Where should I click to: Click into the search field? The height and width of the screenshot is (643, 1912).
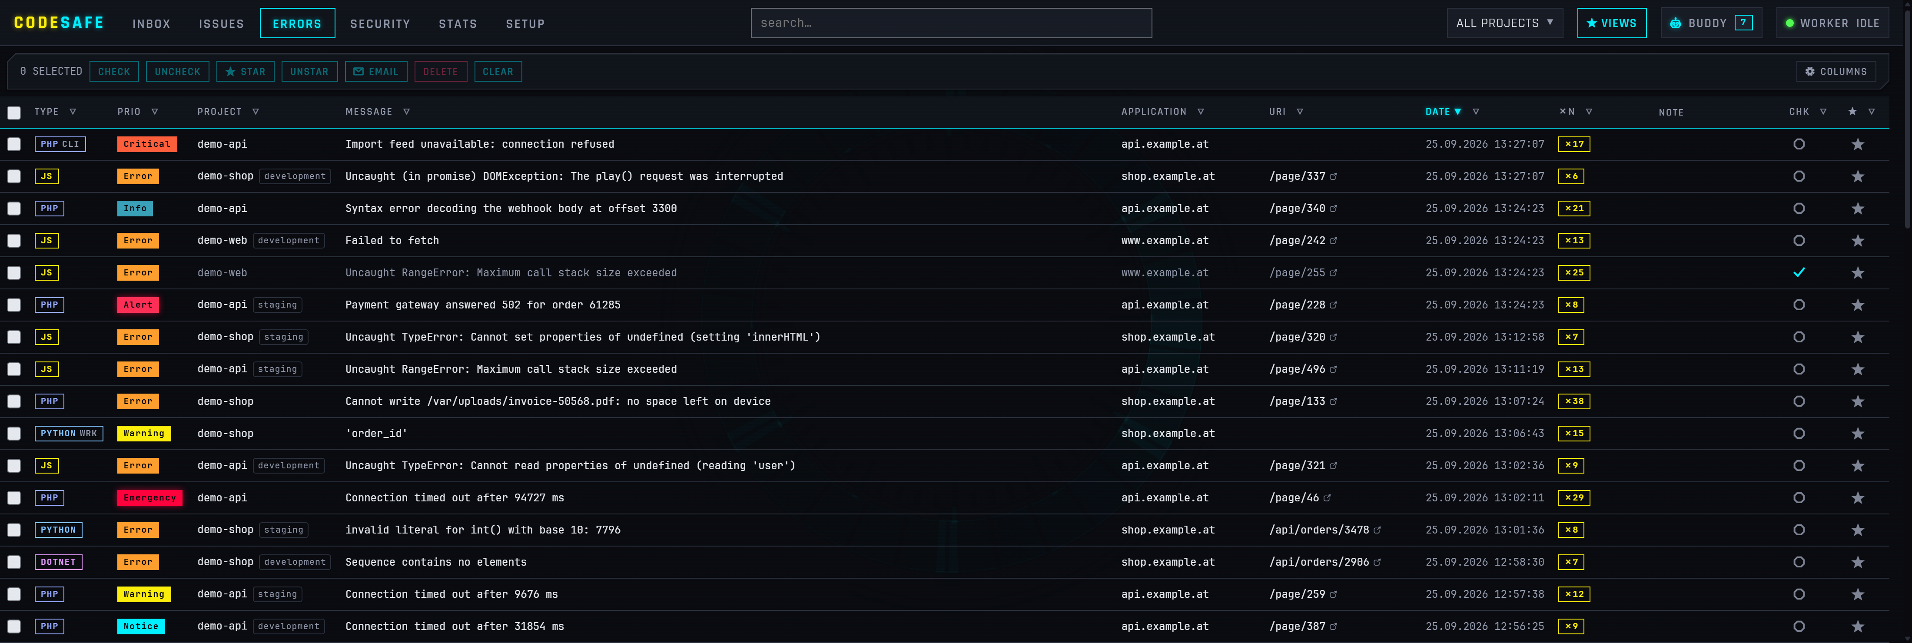point(951,23)
